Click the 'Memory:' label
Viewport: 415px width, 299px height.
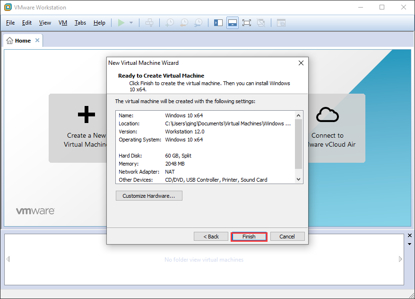point(129,164)
